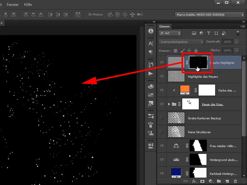Hide the Farblook Hintergr layer
Screen dimensions: 247x185
[x=161, y=173]
